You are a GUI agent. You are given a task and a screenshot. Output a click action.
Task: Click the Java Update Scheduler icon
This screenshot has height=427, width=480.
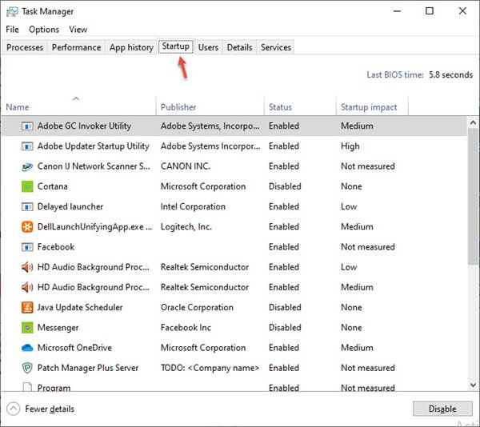[27, 307]
